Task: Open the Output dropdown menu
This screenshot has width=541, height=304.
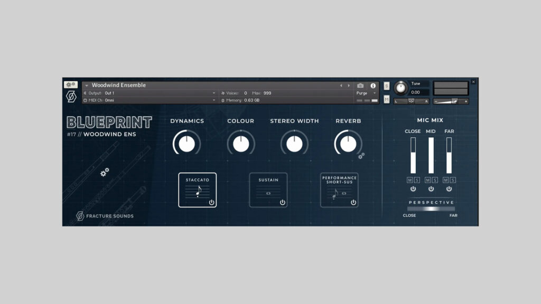Action: [214, 93]
